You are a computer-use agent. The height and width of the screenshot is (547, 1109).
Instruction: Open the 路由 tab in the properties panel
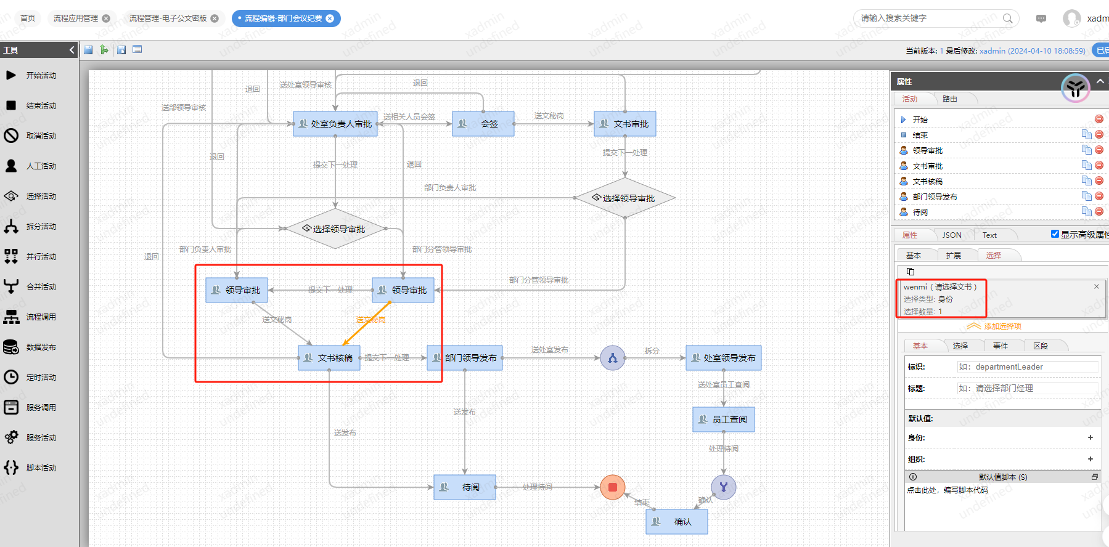pos(950,99)
